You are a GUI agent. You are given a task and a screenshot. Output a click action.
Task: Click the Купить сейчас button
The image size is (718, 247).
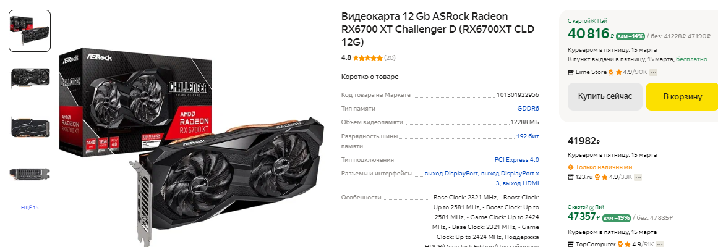(605, 96)
